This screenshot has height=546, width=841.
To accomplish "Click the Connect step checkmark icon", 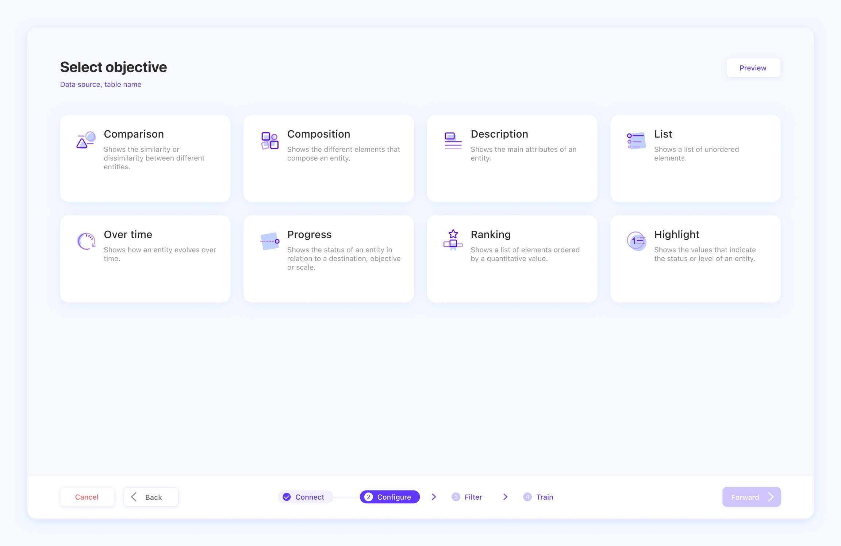I will tap(287, 497).
